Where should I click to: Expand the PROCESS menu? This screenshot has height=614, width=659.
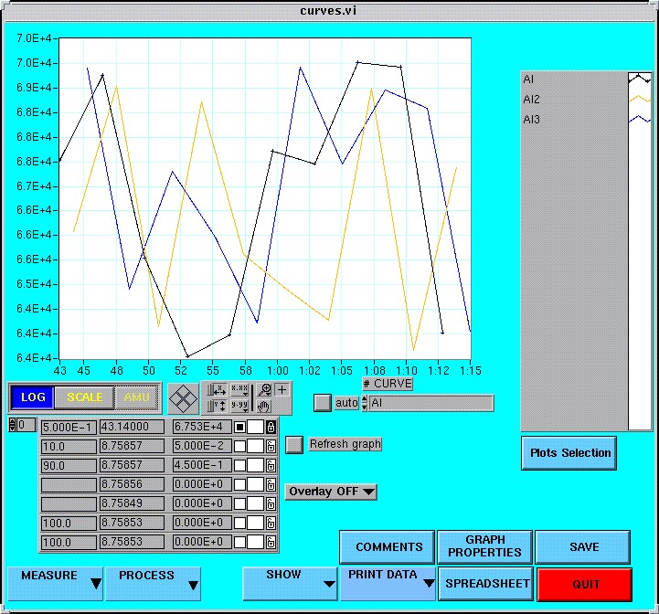coord(153,583)
